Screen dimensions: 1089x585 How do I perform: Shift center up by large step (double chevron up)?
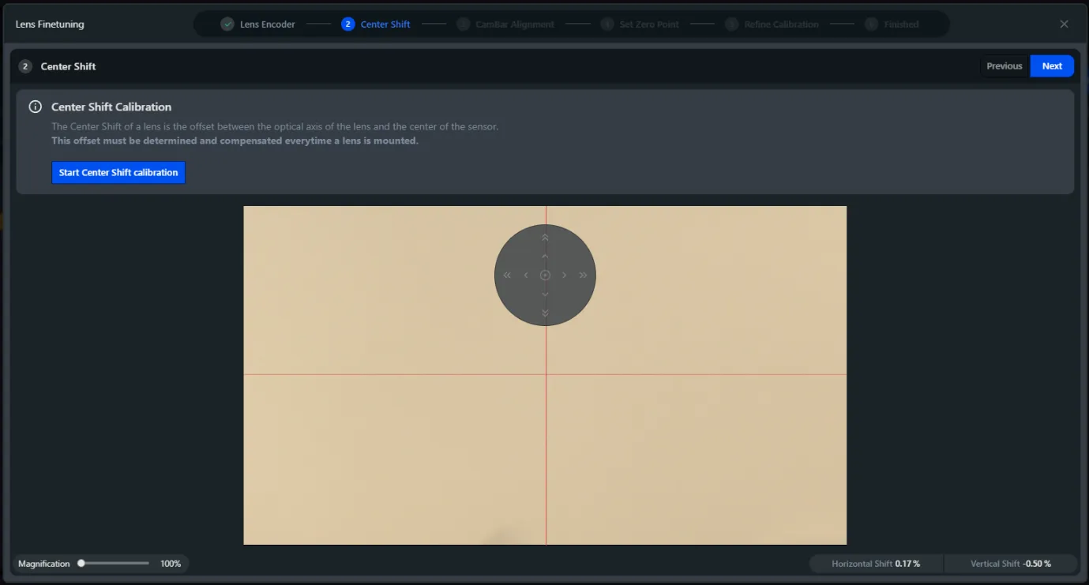545,238
